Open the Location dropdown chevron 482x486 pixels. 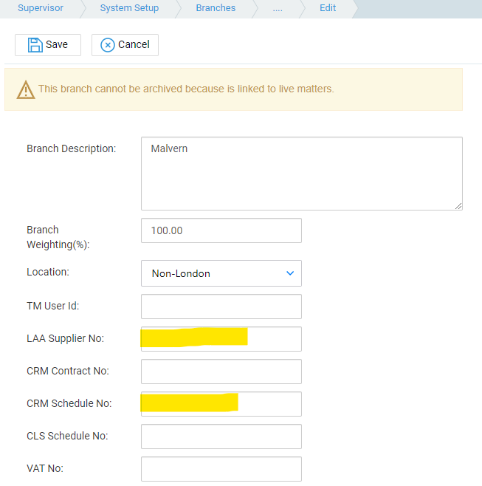point(290,273)
